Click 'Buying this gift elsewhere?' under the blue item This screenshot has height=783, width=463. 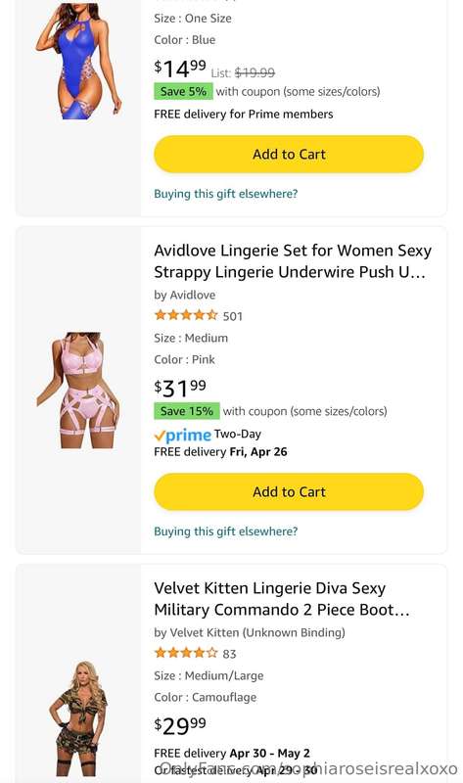(226, 194)
